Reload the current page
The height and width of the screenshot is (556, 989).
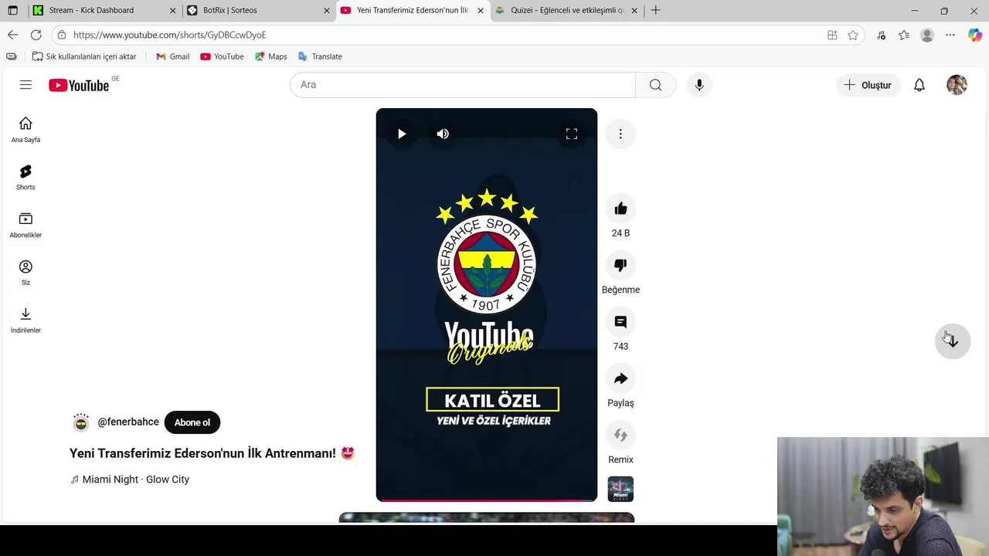[36, 35]
